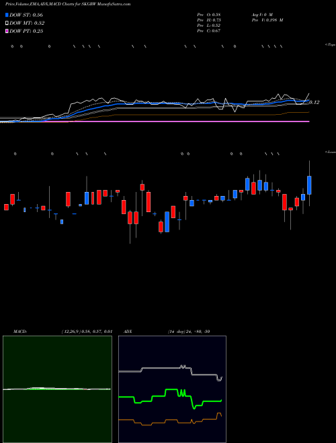336x443 pixels.
Task: Click the 'Lows' marker label
Action: (x=331, y=152)
